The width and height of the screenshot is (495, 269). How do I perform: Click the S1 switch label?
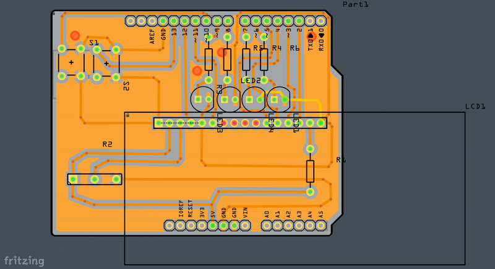pos(94,43)
